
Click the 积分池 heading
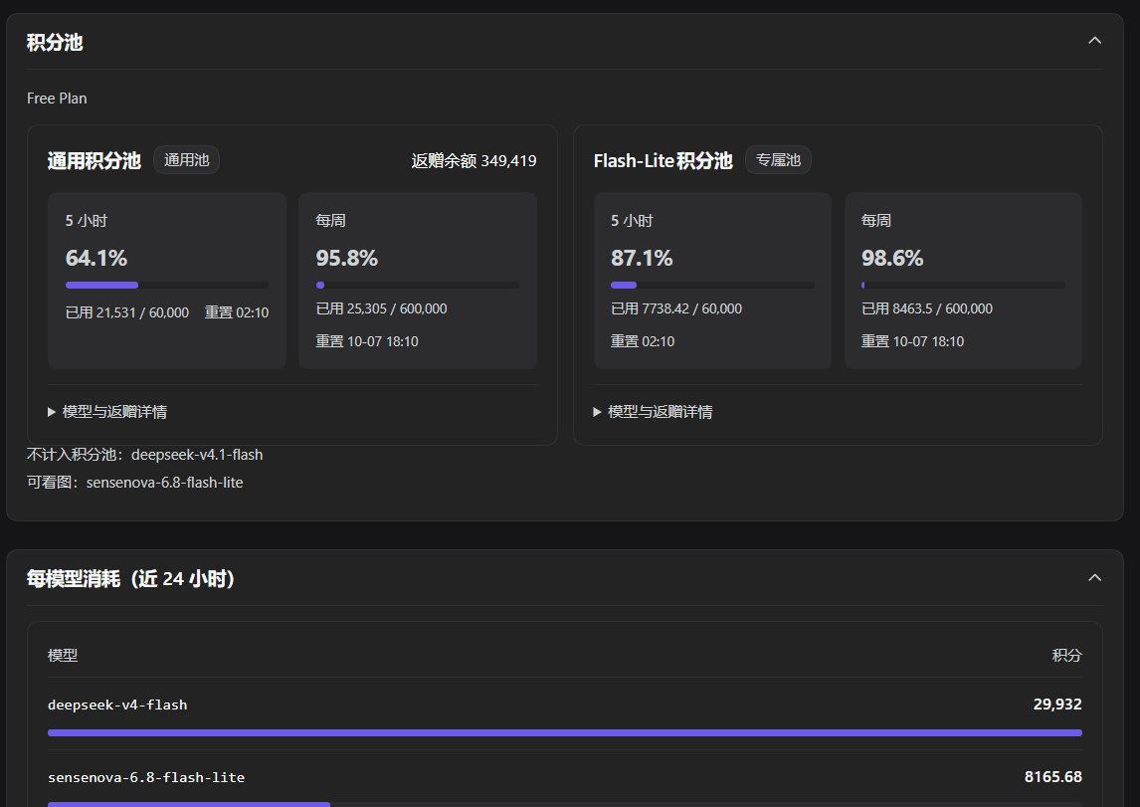(56, 42)
